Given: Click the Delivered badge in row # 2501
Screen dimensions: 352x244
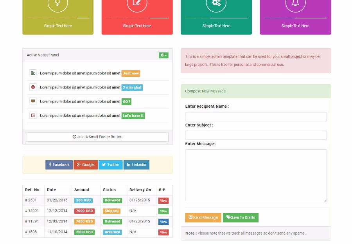Looking at the screenshot, I should click(x=113, y=201).
